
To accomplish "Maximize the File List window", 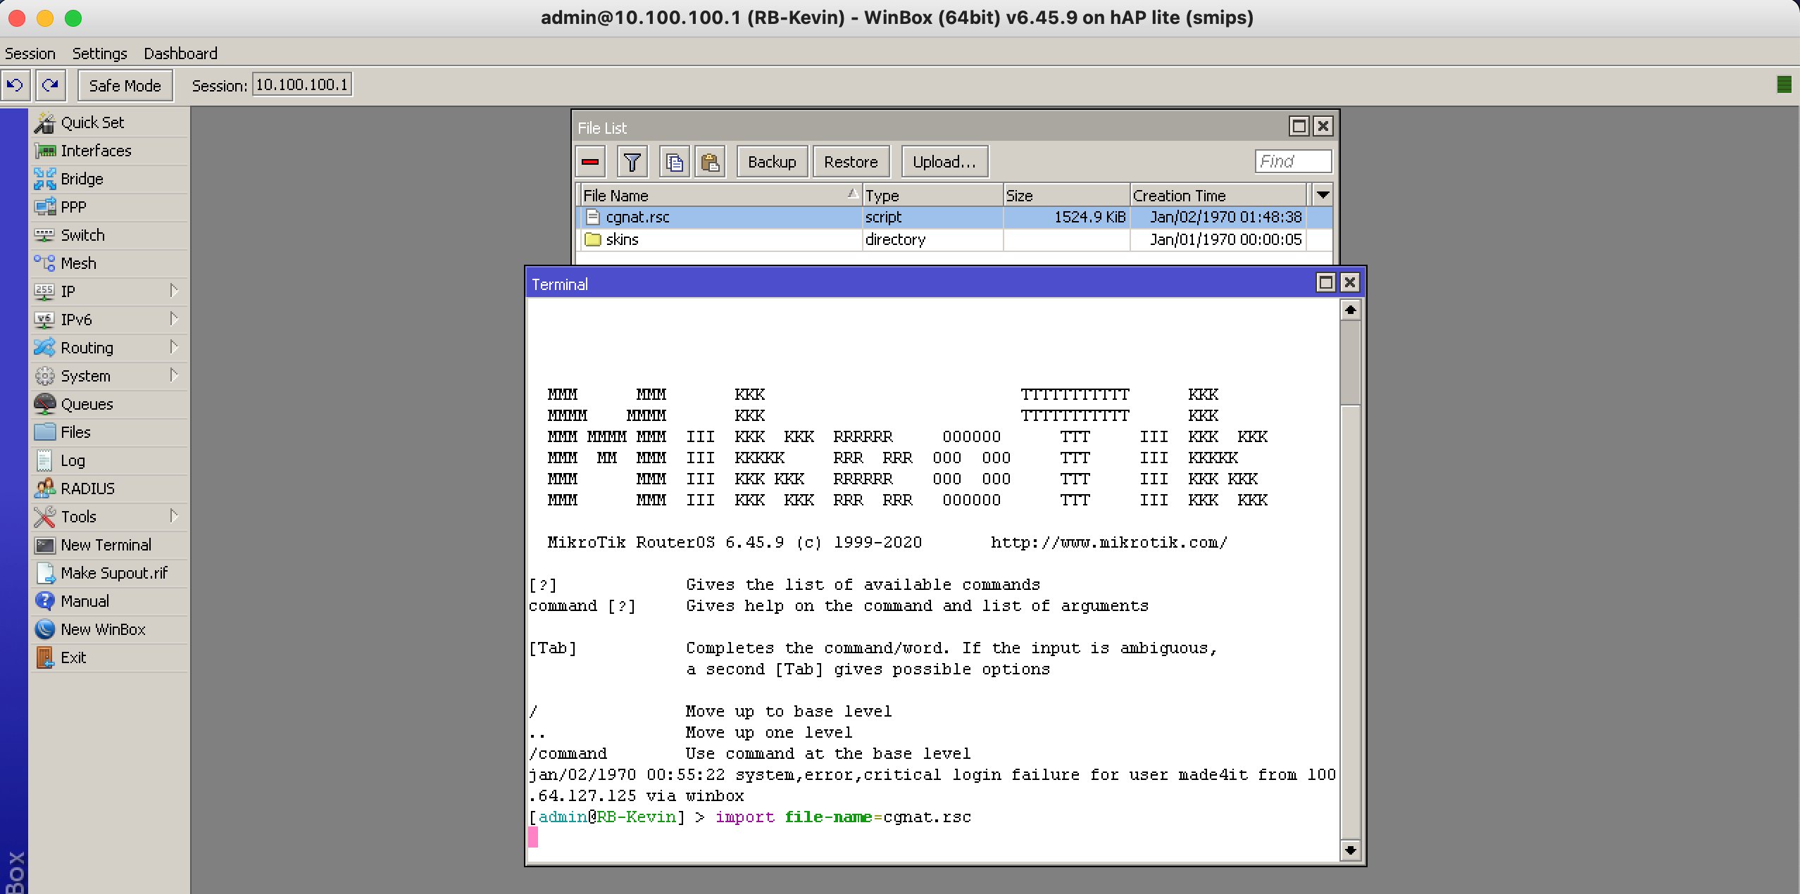I will tap(1299, 126).
